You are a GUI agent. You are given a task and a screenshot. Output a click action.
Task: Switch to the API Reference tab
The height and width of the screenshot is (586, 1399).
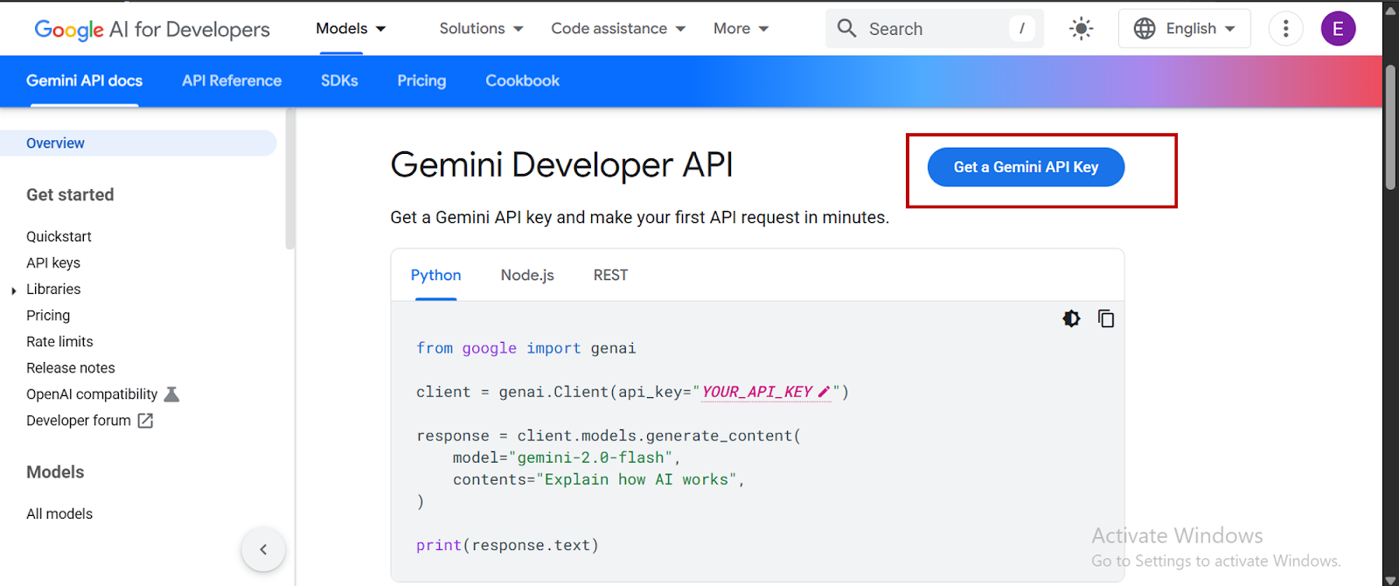pyautogui.click(x=232, y=80)
